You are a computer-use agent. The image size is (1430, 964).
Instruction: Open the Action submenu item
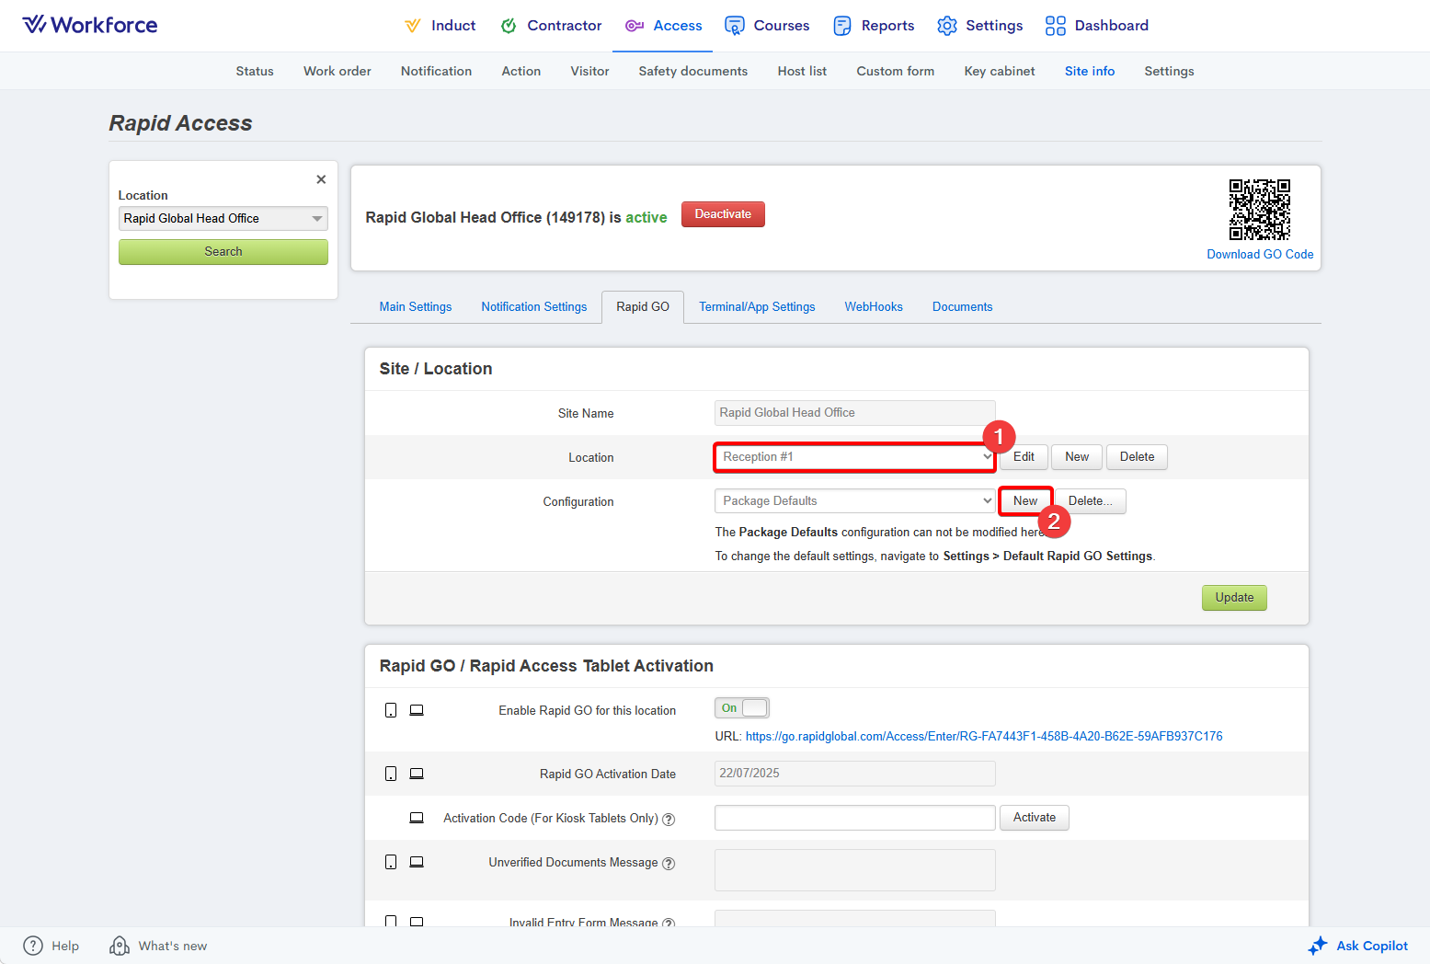(x=521, y=71)
